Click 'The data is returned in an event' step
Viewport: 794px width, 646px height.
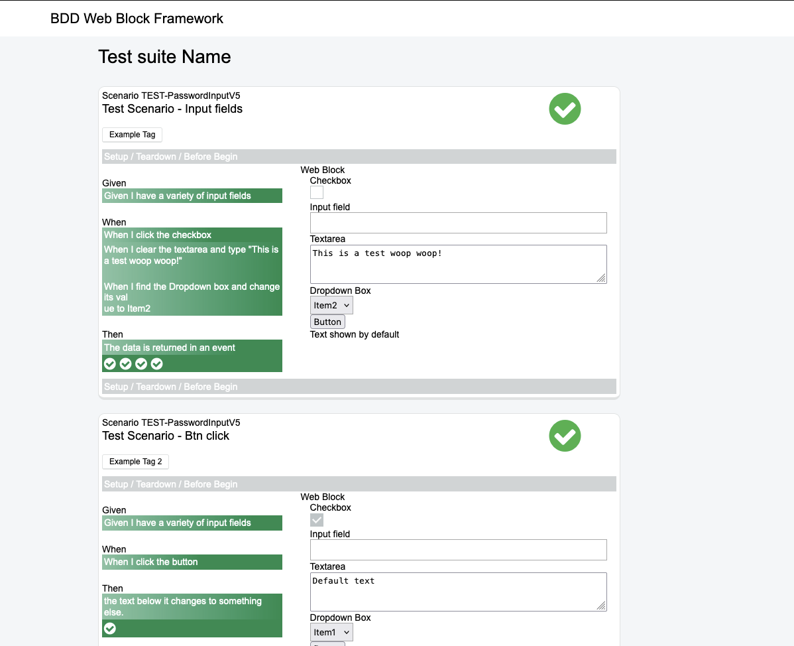(192, 348)
